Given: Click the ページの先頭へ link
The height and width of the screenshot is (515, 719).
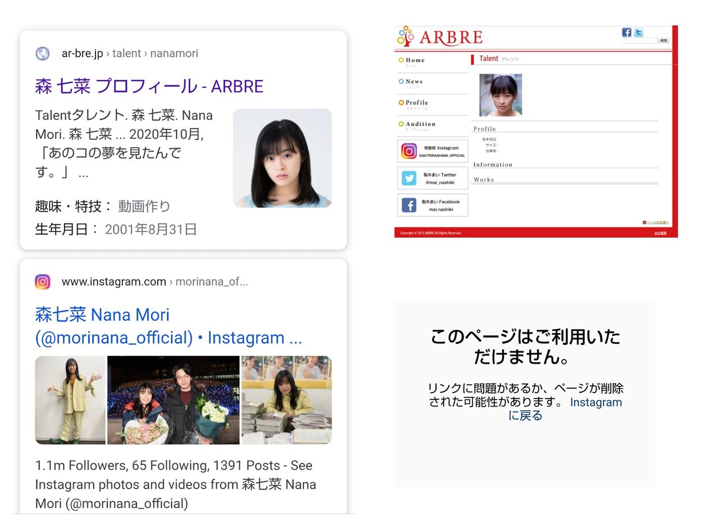Looking at the screenshot, I should [657, 223].
